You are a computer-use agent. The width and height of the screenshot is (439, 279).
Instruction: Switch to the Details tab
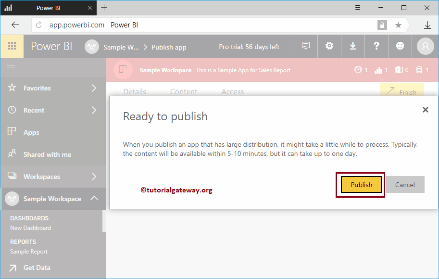coord(135,91)
